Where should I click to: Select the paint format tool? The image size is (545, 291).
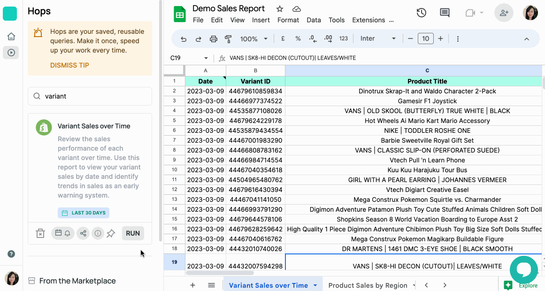(x=228, y=39)
